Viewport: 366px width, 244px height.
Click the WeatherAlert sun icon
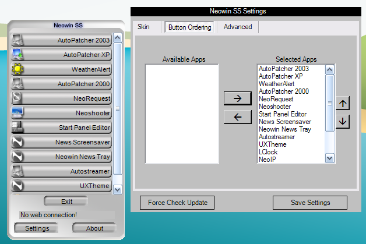(17, 69)
